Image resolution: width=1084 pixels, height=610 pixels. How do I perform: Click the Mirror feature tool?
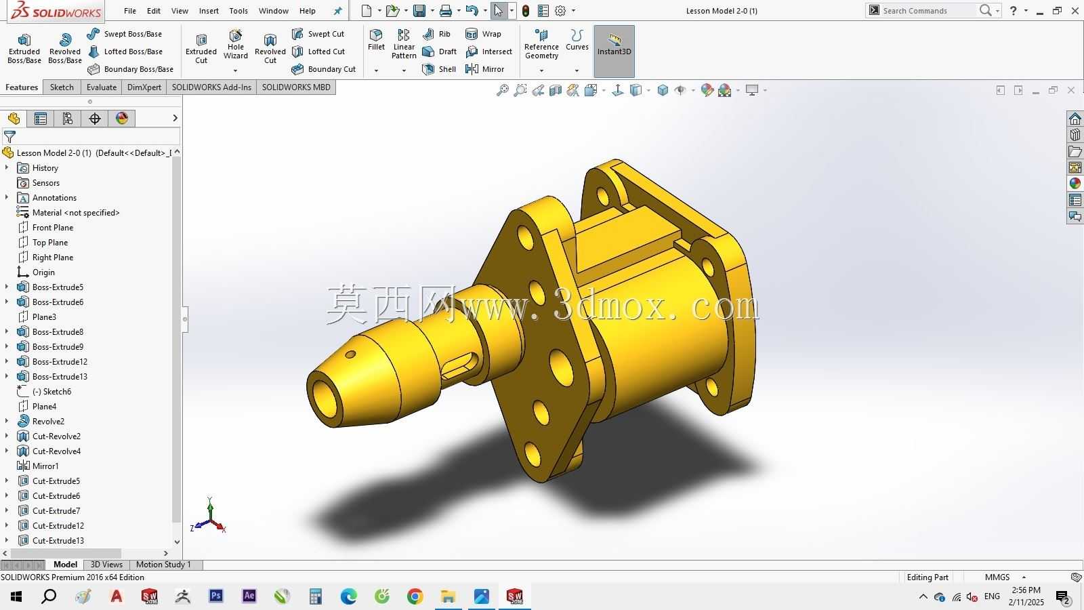485,69
